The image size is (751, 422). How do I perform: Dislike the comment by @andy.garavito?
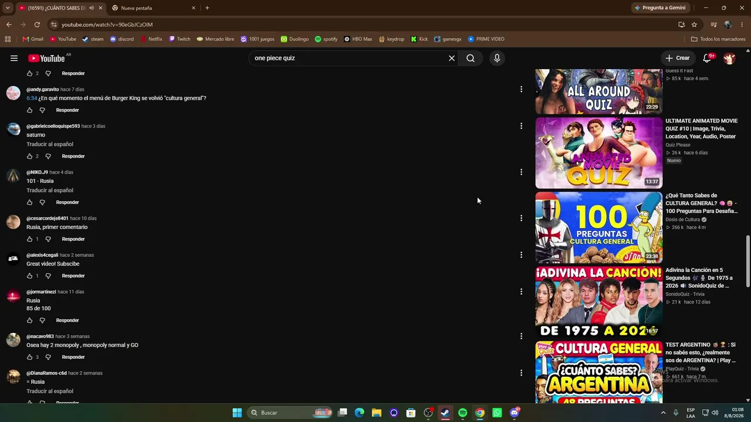coord(42,110)
